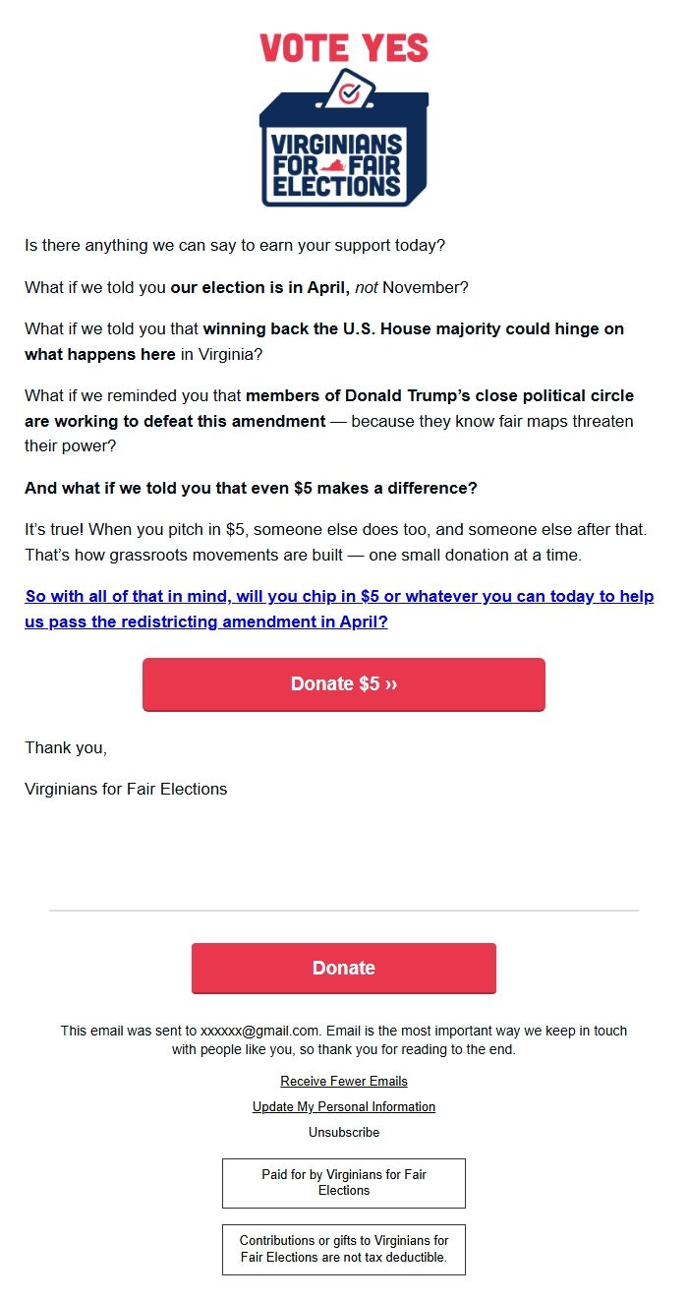Open Update My Personal Information
This screenshot has height=1300, width=688.
pos(344,1106)
